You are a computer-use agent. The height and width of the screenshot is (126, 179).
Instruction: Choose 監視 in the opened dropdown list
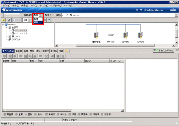(38, 19)
